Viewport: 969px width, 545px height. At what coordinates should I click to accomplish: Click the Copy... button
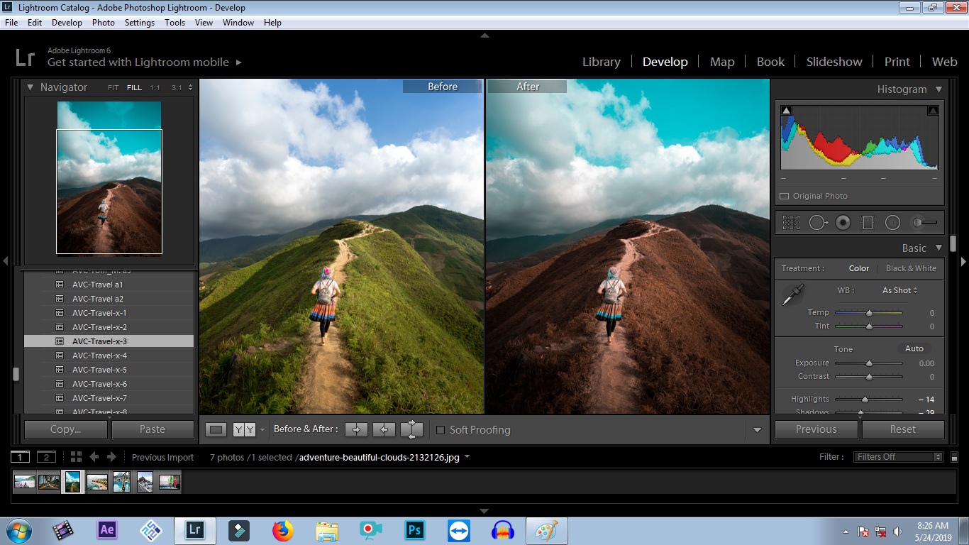pyautogui.click(x=66, y=429)
